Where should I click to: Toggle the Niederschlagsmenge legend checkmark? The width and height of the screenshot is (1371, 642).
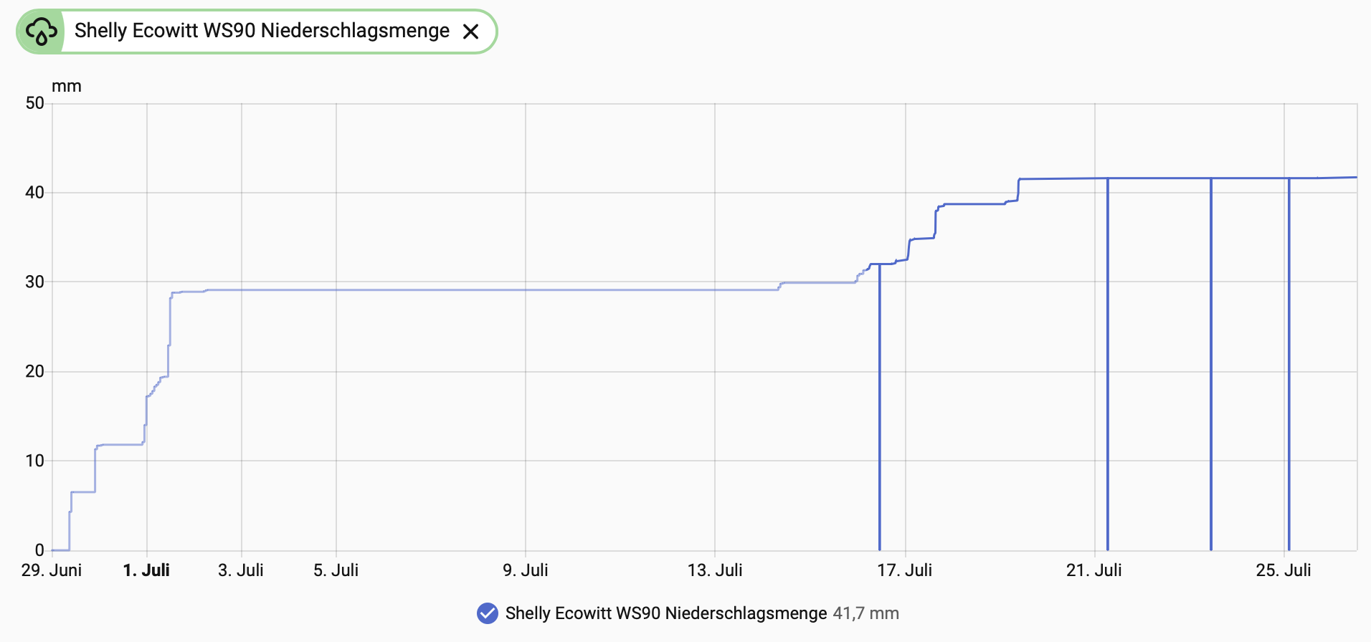[x=488, y=613]
